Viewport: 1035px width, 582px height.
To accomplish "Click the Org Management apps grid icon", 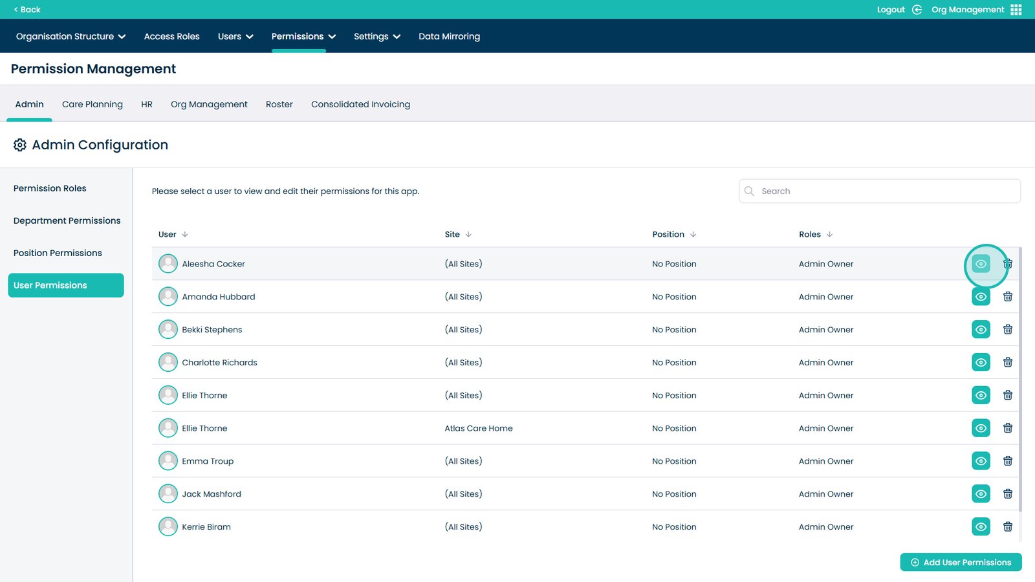I will coord(1016,10).
